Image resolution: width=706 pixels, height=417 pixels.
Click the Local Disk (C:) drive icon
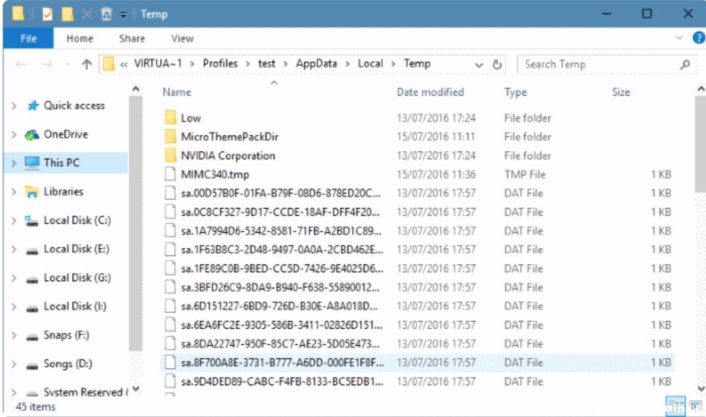click(x=32, y=221)
